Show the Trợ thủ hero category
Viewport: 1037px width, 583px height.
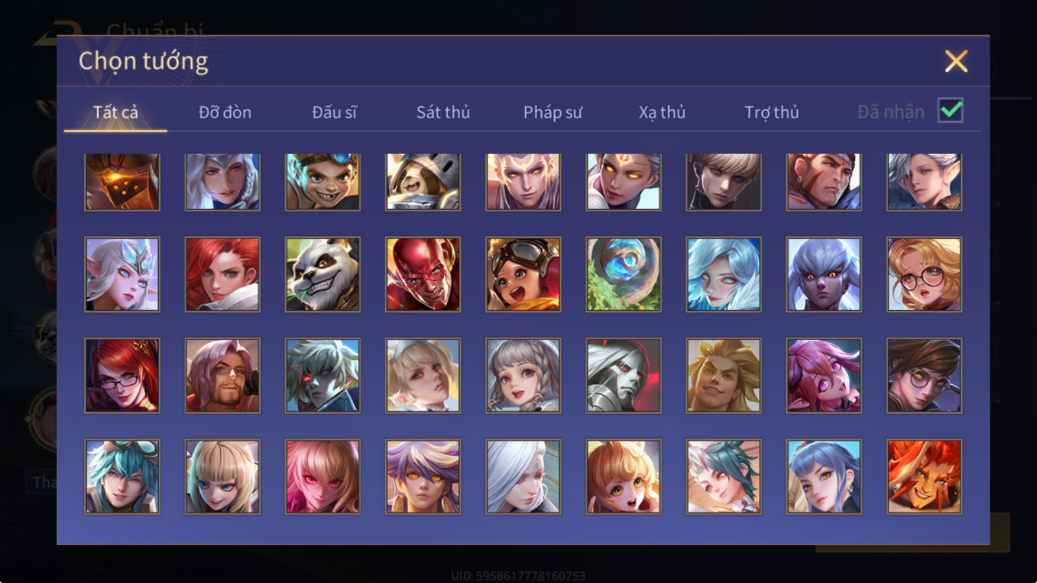point(771,112)
